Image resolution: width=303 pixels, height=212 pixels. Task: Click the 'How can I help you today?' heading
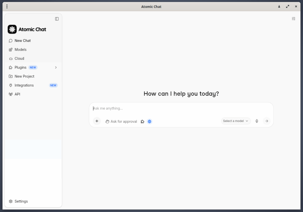pos(181,94)
